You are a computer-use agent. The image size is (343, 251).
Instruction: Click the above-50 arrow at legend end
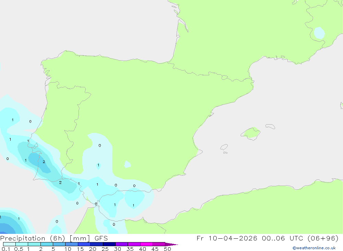tap(171, 244)
